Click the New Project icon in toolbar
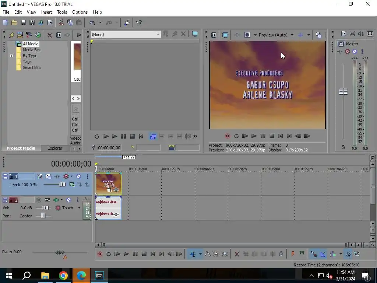Screen dimensions: 377x283 (x=5, y=22)
